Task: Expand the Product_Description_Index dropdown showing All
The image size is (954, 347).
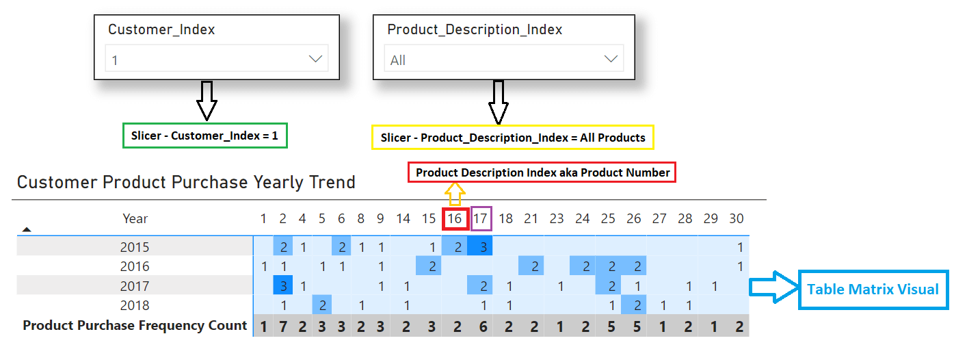Action: pos(611,60)
